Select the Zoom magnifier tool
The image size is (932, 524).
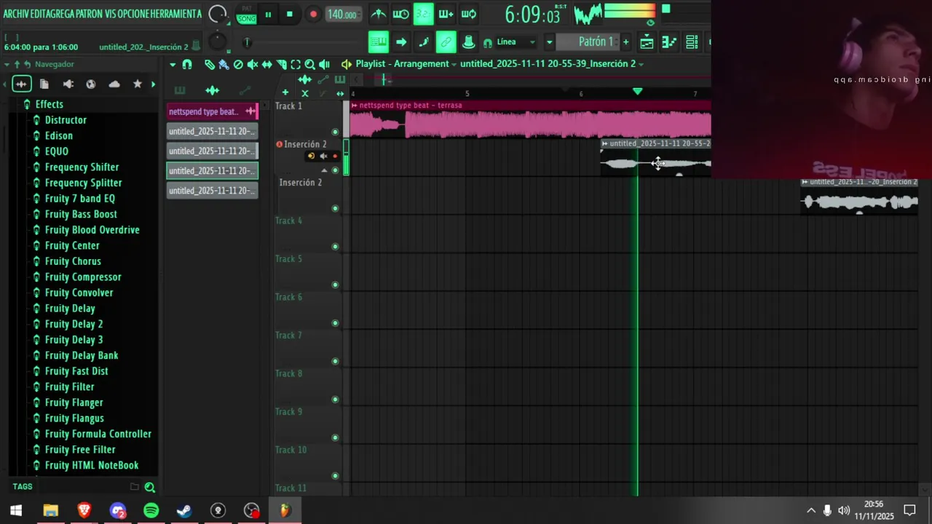pyautogui.click(x=310, y=65)
